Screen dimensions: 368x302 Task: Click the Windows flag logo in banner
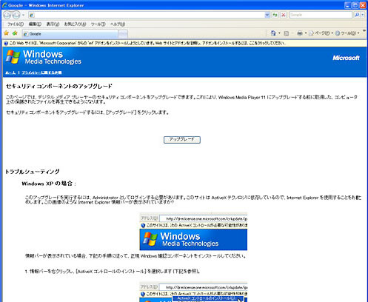coord(13,57)
